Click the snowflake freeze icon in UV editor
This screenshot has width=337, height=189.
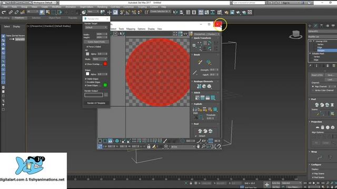166,146
